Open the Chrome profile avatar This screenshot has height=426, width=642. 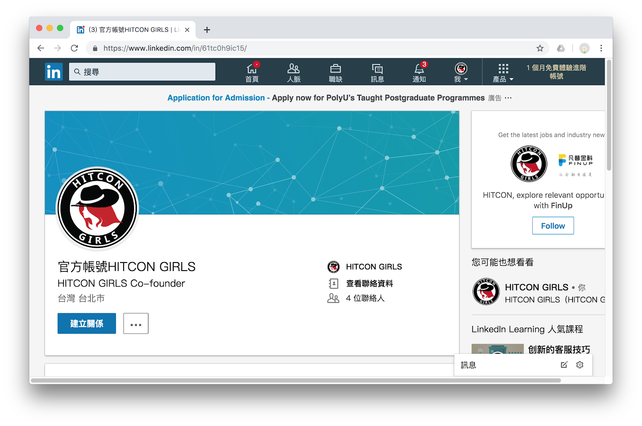(x=584, y=48)
